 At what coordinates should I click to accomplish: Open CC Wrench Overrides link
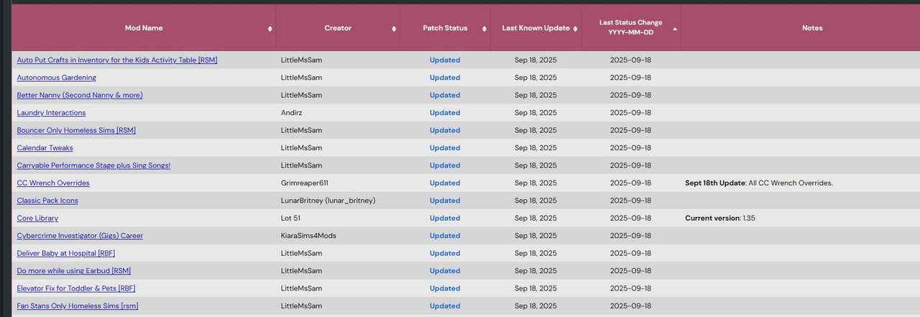(53, 183)
